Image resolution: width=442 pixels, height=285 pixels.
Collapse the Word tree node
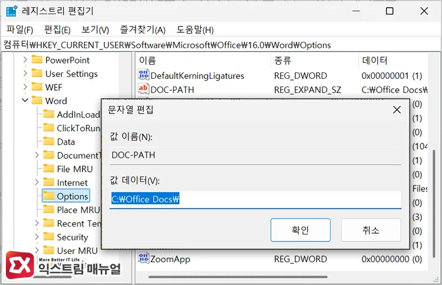[25, 100]
